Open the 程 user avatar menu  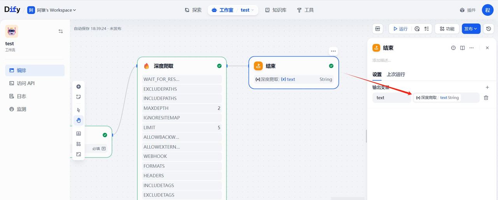[487, 10]
